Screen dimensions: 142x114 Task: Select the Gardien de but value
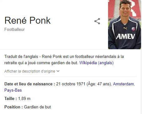[x=37, y=107]
